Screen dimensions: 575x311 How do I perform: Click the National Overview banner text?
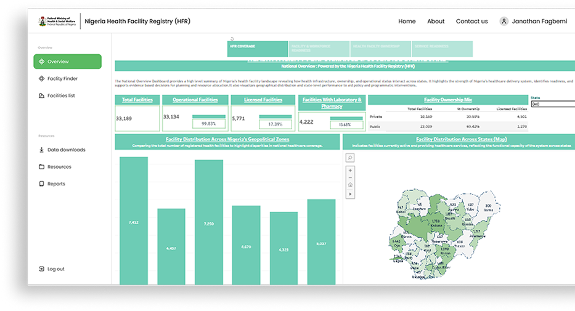(x=348, y=67)
